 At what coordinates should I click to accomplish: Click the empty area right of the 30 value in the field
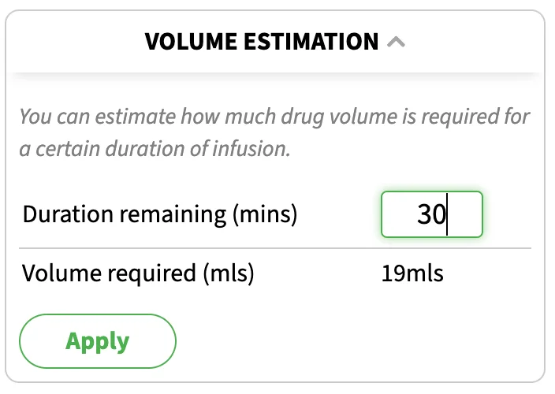464,214
